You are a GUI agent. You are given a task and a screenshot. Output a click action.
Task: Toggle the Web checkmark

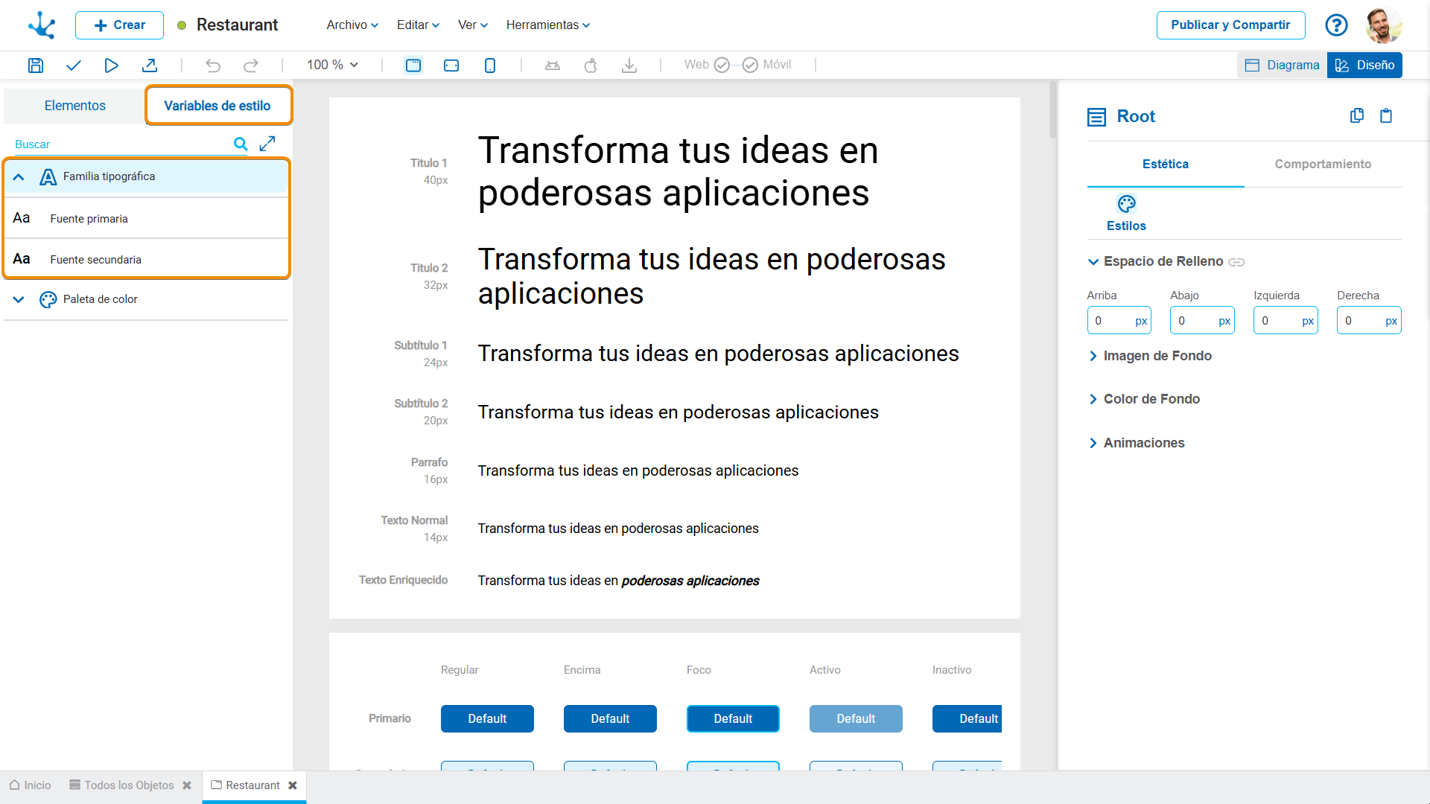click(722, 65)
